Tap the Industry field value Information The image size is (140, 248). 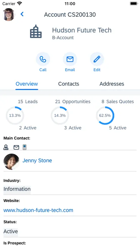click(17, 189)
